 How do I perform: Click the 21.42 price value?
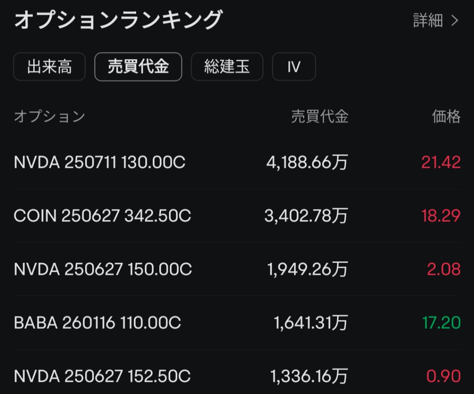point(441,162)
